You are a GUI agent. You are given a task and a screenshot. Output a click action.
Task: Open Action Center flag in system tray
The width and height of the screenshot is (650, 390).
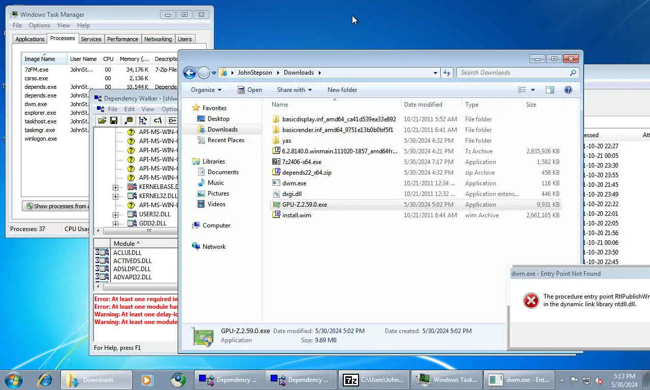[574, 380]
